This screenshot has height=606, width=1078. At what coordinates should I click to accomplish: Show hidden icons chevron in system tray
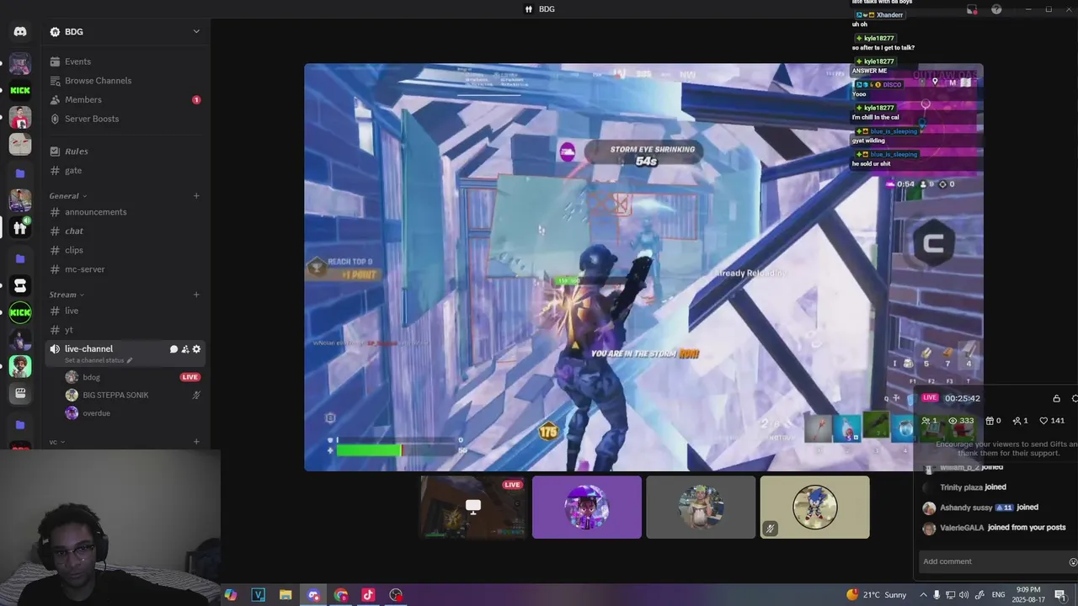point(921,595)
